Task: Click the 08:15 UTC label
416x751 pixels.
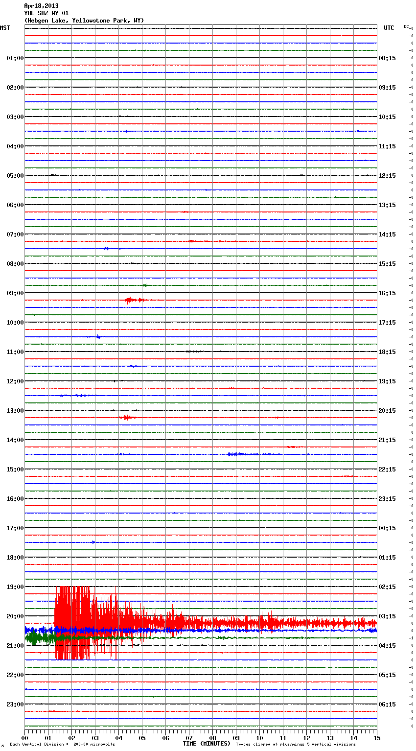Action: (387, 58)
